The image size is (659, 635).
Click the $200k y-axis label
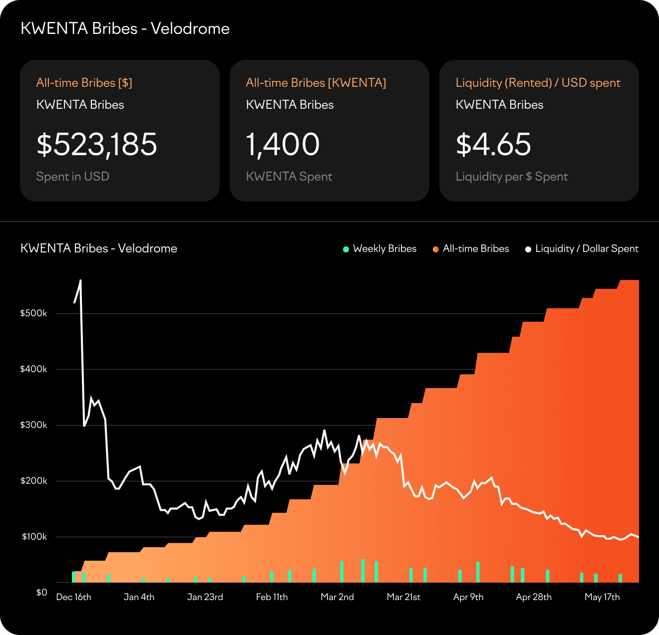33,481
